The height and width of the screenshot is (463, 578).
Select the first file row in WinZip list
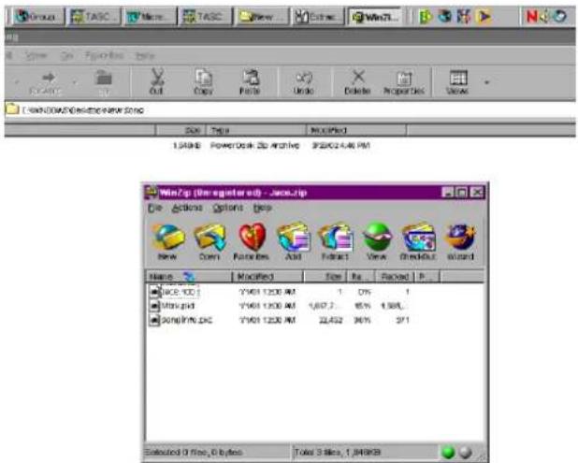click(280, 292)
